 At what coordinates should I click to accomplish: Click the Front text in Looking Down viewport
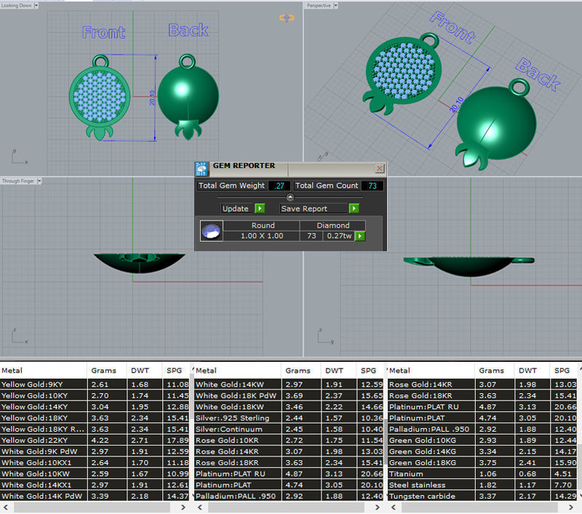click(x=103, y=32)
